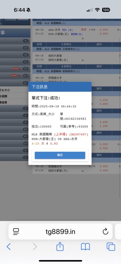Favorite the SEA-水手 vs NYM game star
121x264 pixels.
[83, 39]
